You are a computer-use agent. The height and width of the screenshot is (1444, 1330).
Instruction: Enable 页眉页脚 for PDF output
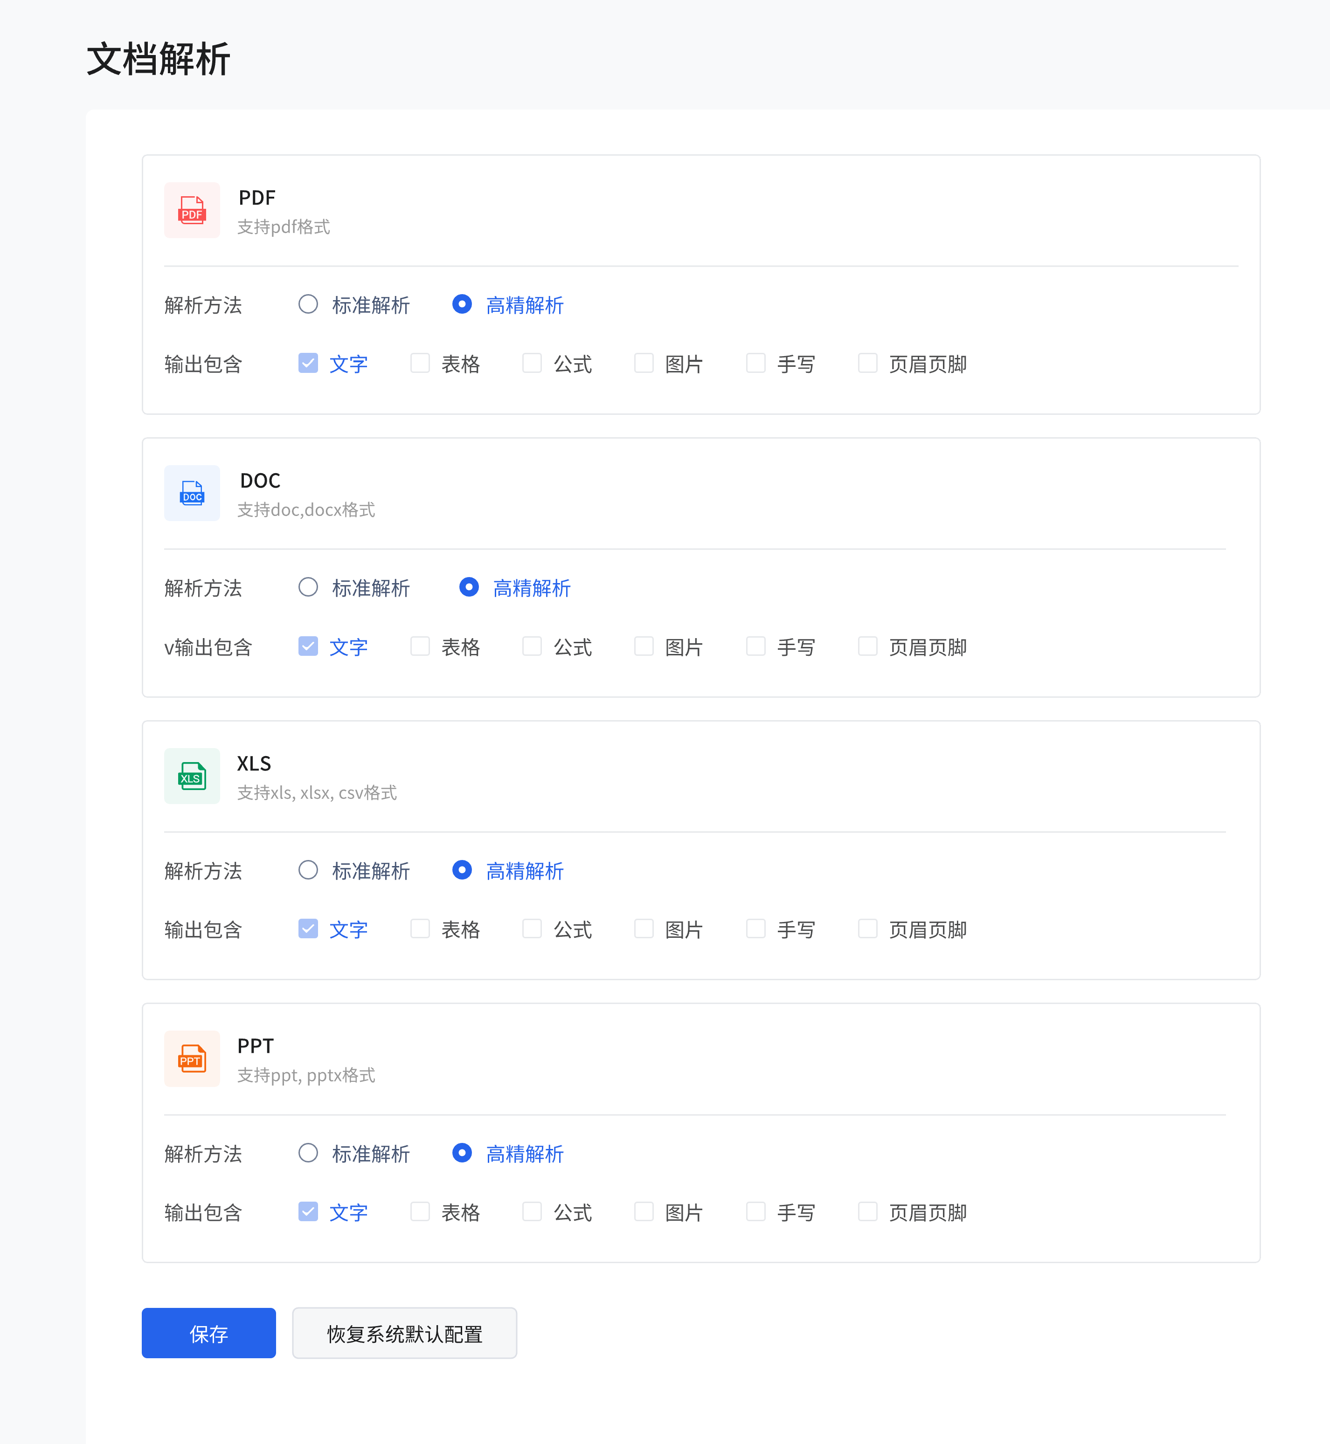(867, 364)
